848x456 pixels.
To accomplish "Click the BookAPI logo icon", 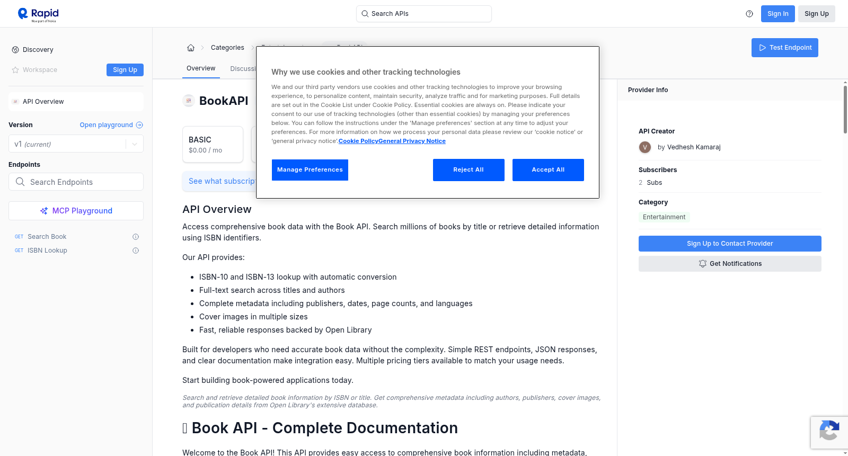I will click(x=189, y=101).
